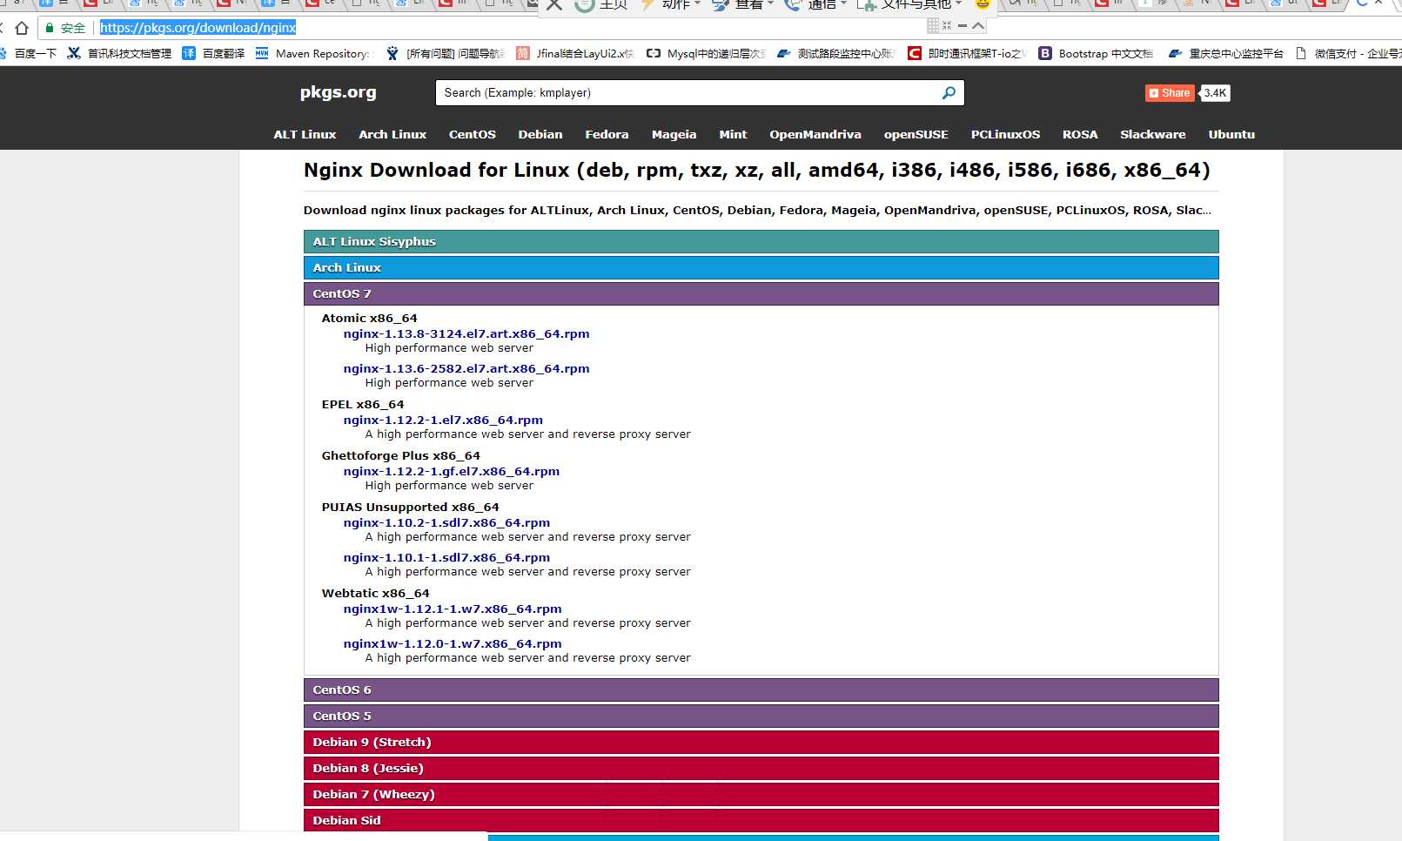Expand the CentOS 5 section
The height and width of the screenshot is (841, 1402).
point(761,717)
